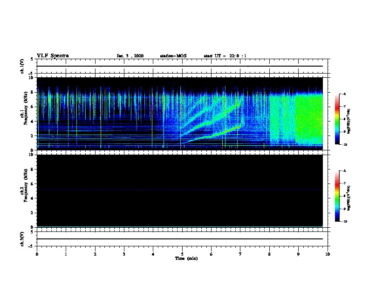Click the ch.1 color bar log(PSD) label
This screenshot has height=285, width=369.
tap(348, 121)
